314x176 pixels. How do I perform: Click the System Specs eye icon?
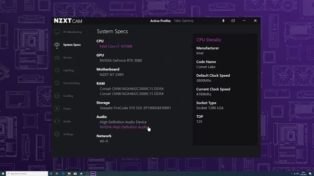(x=57, y=44)
